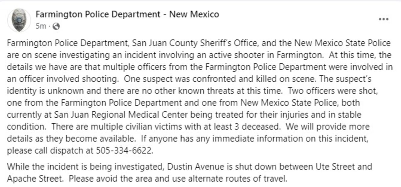Click the "5m" post timestamp
This screenshot has width=401, height=187.
(40, 26)
